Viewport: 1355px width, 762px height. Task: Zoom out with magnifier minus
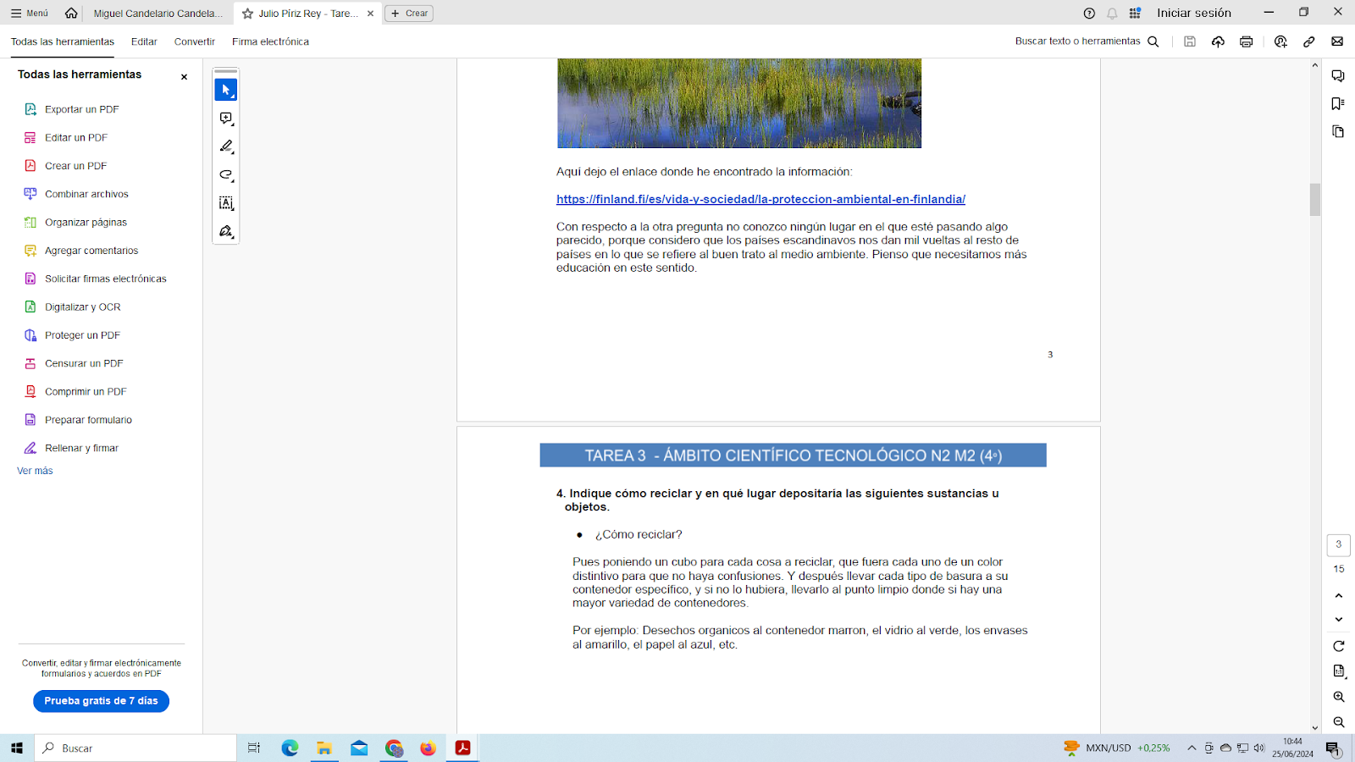[1339, 722]
